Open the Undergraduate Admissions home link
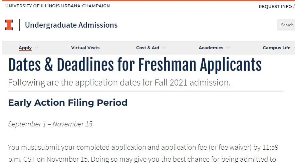This screenshot has width=295, height=163. pyautogui.click(x=71, y=25)
